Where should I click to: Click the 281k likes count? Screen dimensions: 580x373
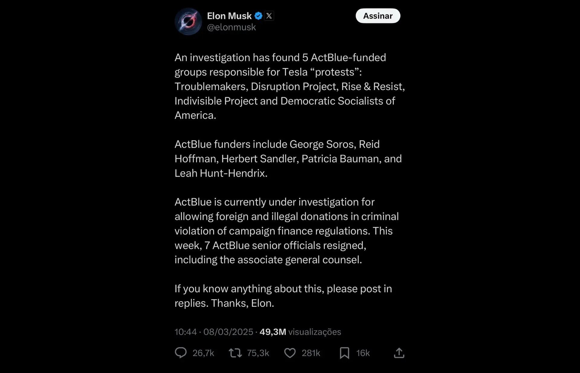[x=311, y=353]
